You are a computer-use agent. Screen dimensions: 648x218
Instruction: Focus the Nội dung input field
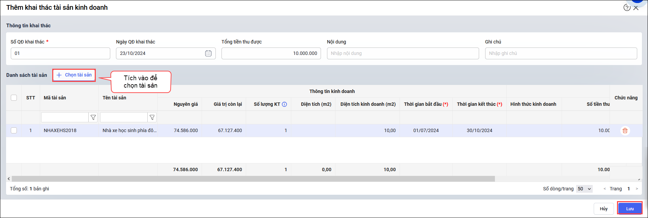pyautogui.click(x=403, y=53)
